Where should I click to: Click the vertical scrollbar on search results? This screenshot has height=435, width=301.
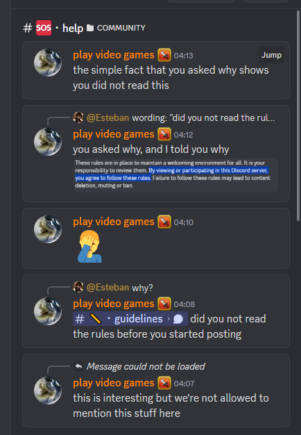pyautogui.click(x=298, y=115)
